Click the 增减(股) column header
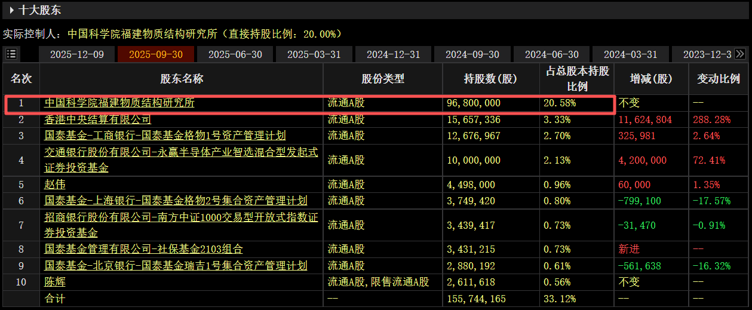Screen dimensions: 752x310 pos(652,79)
